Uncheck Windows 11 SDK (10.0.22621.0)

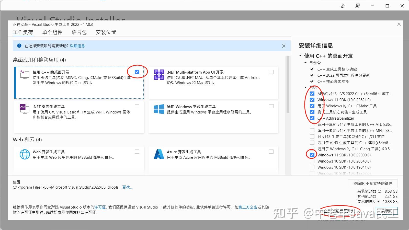coord(312,100)
